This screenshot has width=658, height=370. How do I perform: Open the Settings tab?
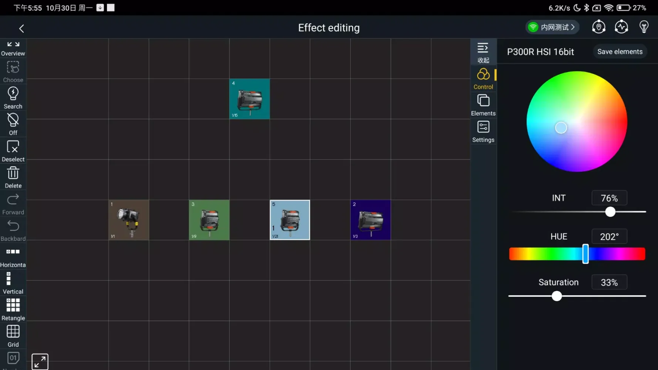tap(483, 132)
